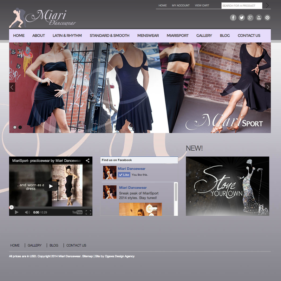Open ABOUT menu item
The width and height of the screenshot is (281, 281).
pos(39,35)
